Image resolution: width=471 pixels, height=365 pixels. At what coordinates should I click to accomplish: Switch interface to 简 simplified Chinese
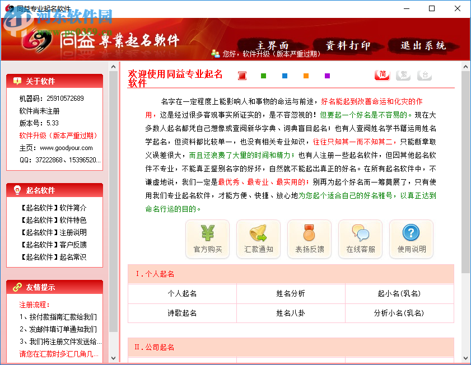coord(382,74)
